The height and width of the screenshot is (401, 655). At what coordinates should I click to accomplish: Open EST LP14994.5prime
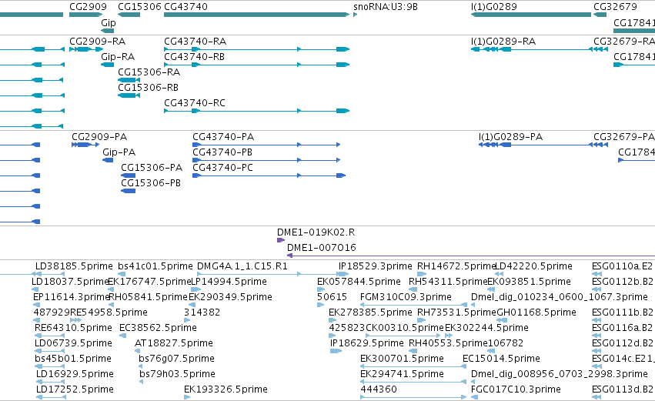pos(229,282)
